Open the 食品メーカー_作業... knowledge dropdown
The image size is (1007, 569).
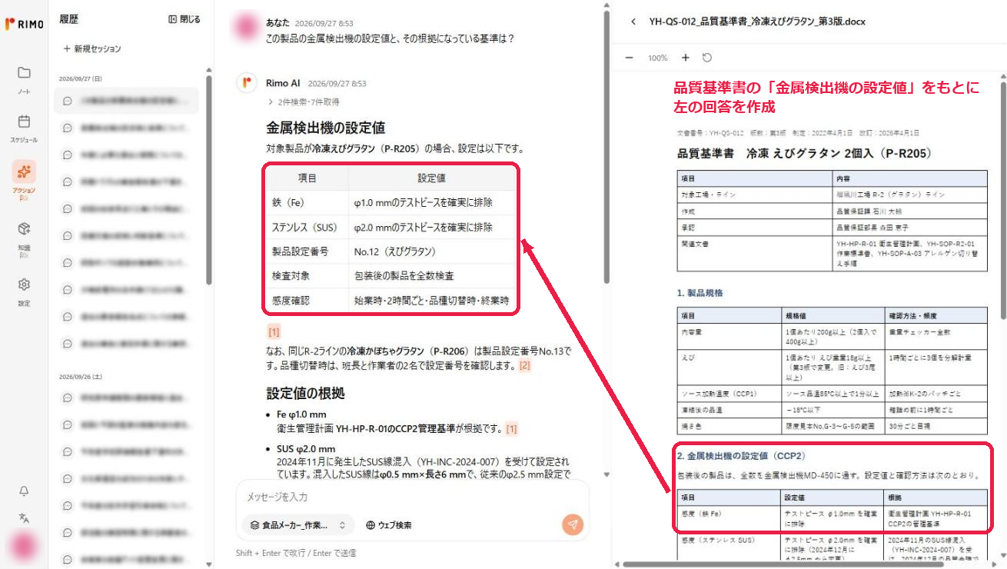click(x=298, y=525)
